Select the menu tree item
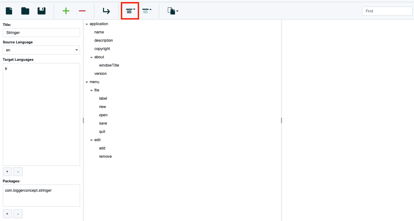This screenshot has height=221, width=414. (94, 82)
